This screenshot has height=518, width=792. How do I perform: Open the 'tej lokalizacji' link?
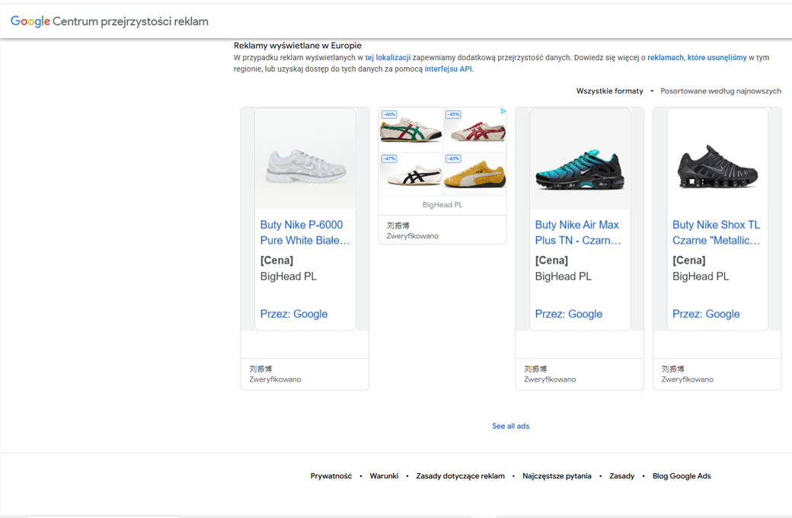tap(388, 58)
